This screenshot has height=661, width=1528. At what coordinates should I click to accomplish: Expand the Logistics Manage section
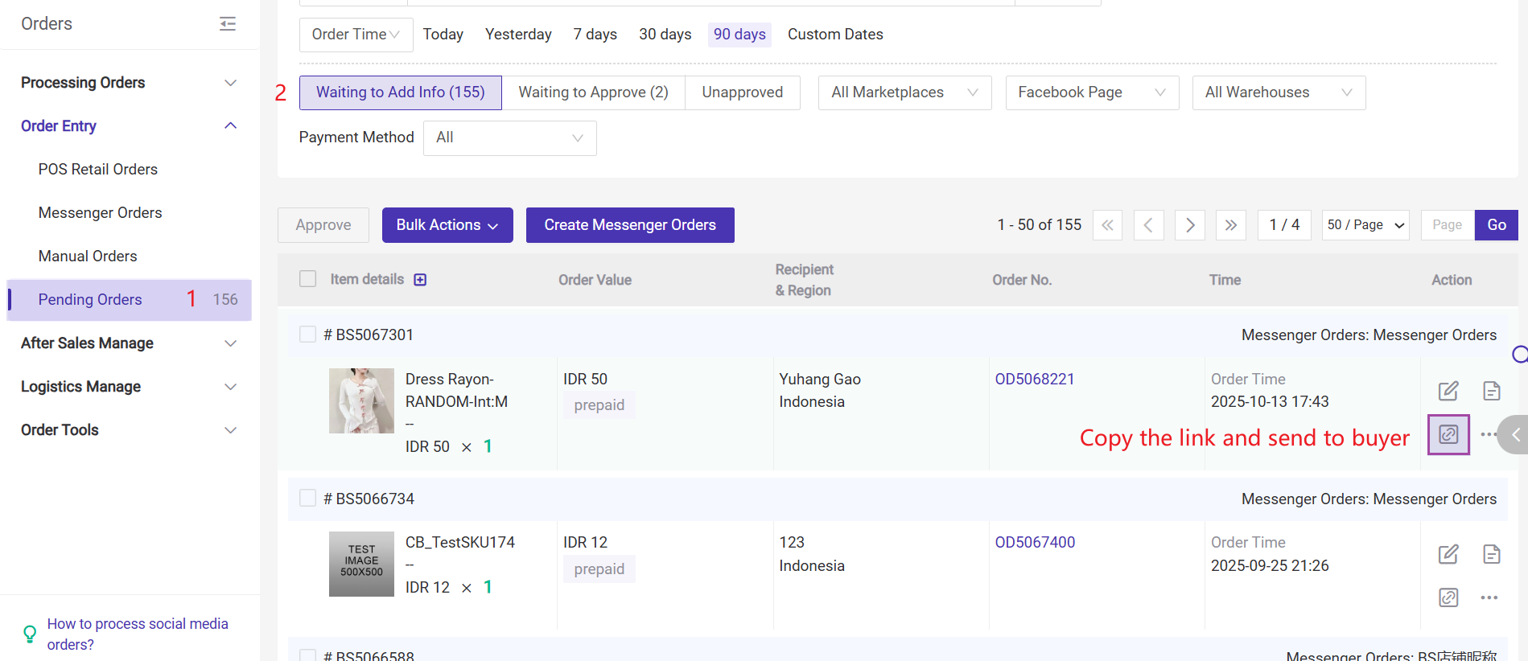(x=129, y=387)
